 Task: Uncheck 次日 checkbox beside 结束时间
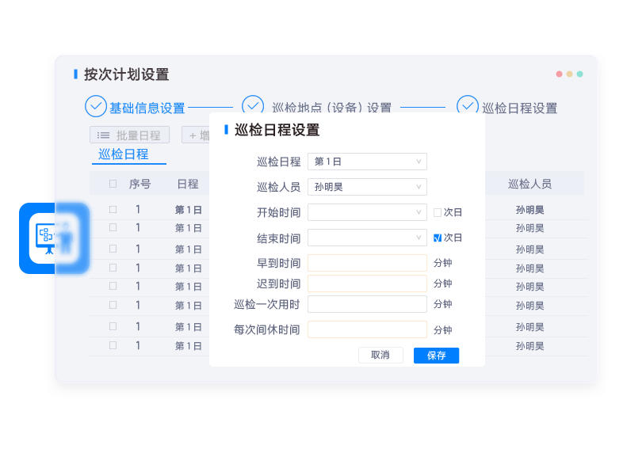pyautogui.click(x=438, y=238)
